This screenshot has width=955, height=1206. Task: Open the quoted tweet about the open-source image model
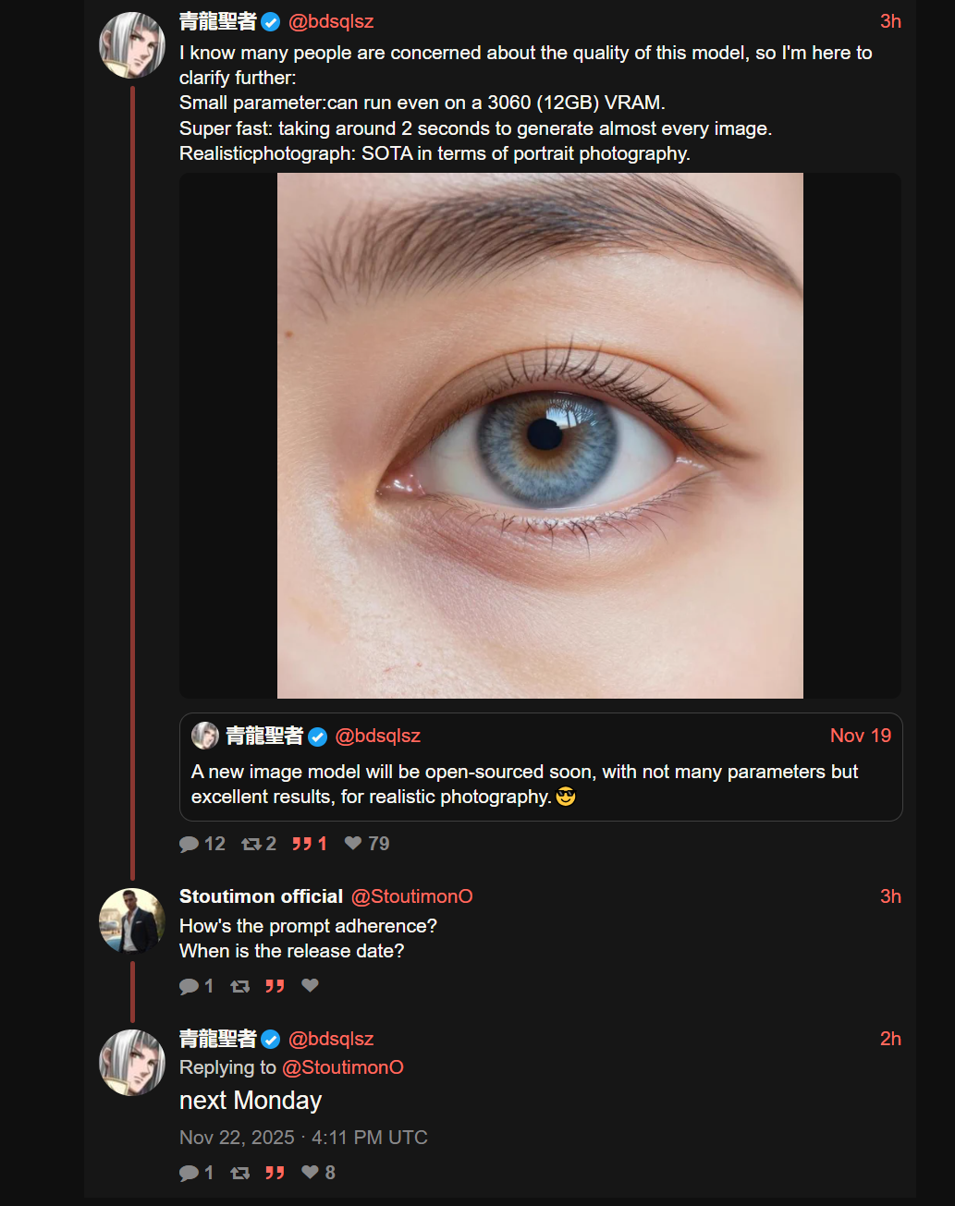point(541,767)
